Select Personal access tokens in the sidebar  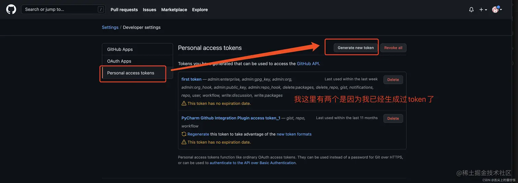click(x=137, y=73)
